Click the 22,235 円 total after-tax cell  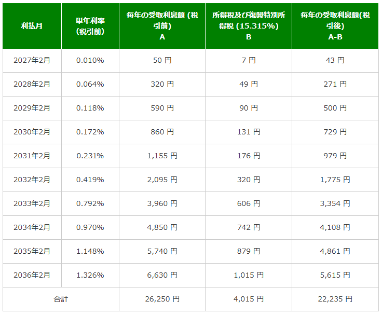335,299
